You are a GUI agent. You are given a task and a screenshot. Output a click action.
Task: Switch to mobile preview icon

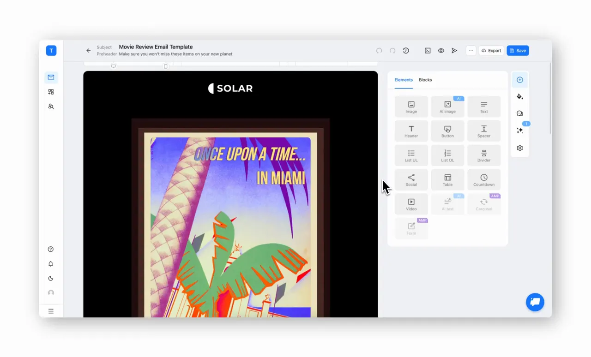pos(166,66)
